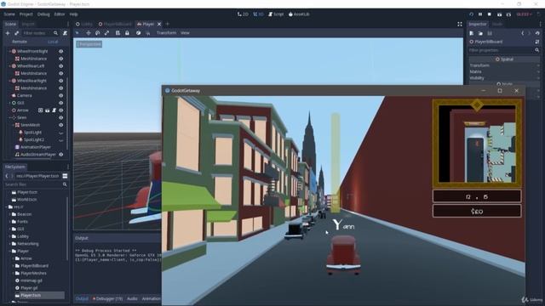Open the renderer GLES3 dropdown
The image size is (545, 306).
tap(525, 14)
